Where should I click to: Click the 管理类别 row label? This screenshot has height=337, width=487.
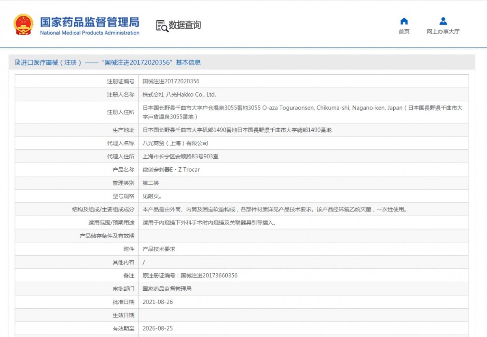tap(123, 183)
